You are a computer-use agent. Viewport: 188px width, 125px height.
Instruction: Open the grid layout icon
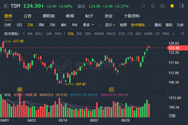click(x=162, y=6)
